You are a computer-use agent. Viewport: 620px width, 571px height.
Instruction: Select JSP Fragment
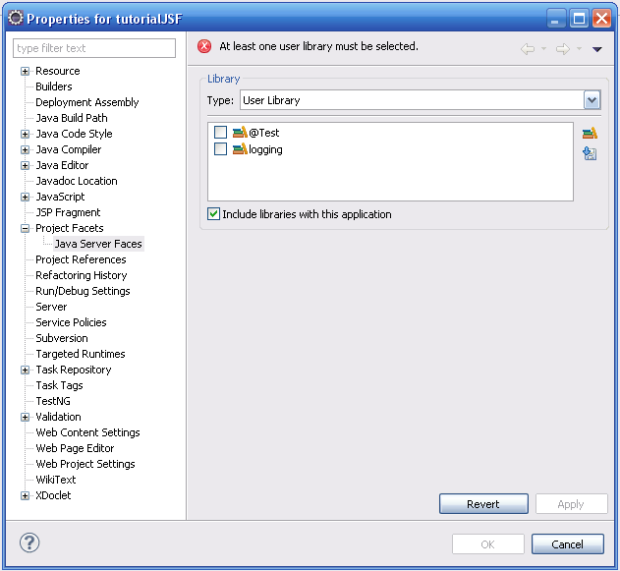coord(68,212)
